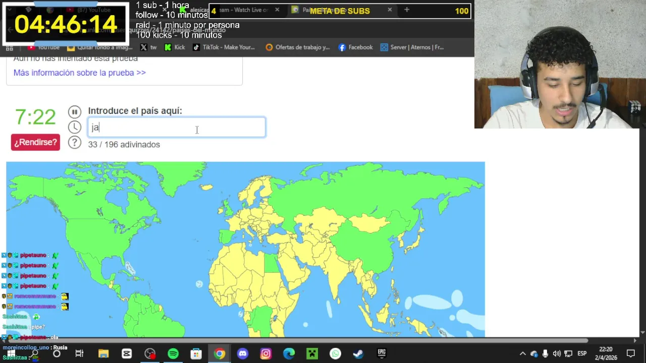Image resolution: width=646 pixels, height=363 pixels.
Task: Click the clock icon beside the input
Action: point(74,127)
